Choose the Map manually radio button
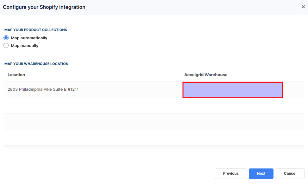The width and height of the screenshot is (308, 184). [6, 45]
